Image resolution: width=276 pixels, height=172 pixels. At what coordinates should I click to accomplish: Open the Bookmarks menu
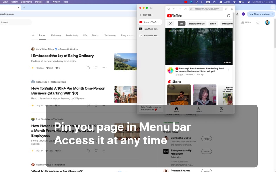click(26, 2)
